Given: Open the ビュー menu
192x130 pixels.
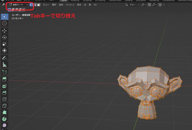Looking at the screenshot, I should tap(46, 5).
